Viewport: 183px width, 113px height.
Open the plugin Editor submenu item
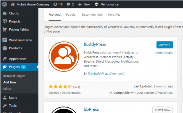click(x=7, y=89)
